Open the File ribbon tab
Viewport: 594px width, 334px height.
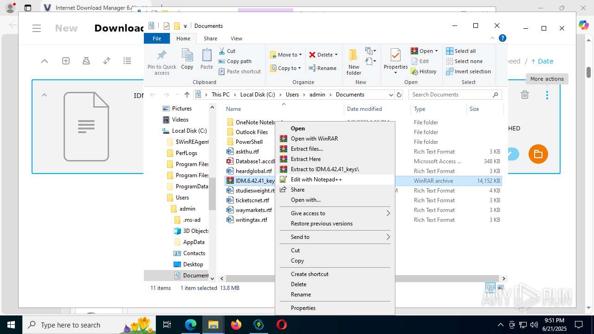(157, 39)
